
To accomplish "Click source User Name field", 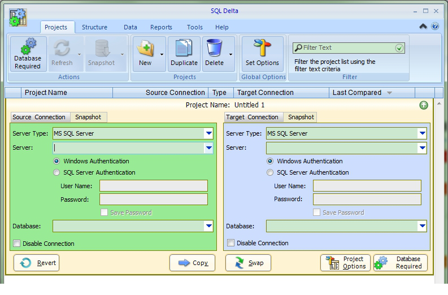I will [154, 186].
